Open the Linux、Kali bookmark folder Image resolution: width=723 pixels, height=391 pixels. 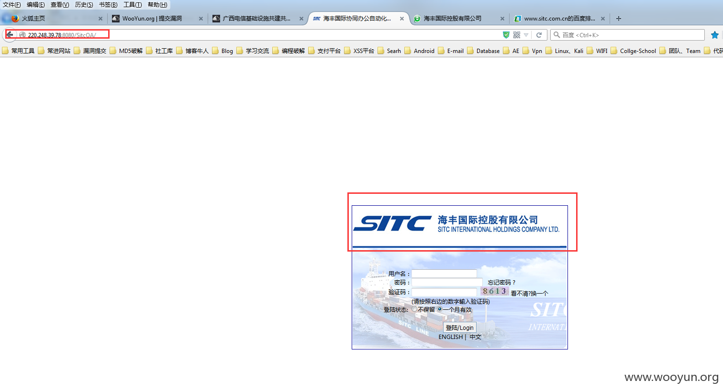tap(565, 51)
